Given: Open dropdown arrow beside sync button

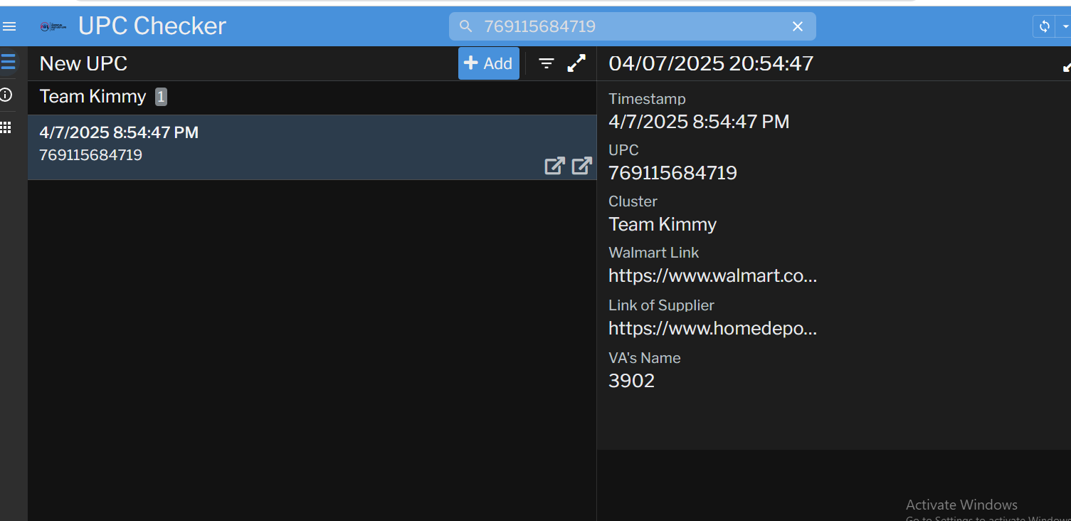Looking at the screenshot, I should point(1065,26).
